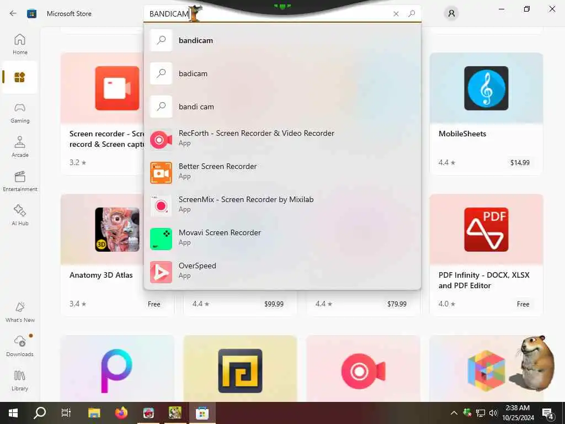The height and width of the screenshot is (424, 565).
Task: Open the Screen recorder app card
Action: coord(102,114)
